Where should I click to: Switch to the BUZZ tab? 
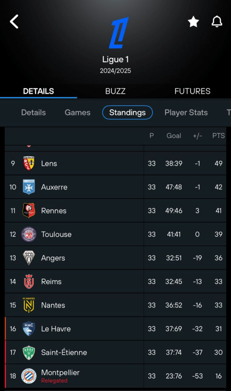click(115, 91)
